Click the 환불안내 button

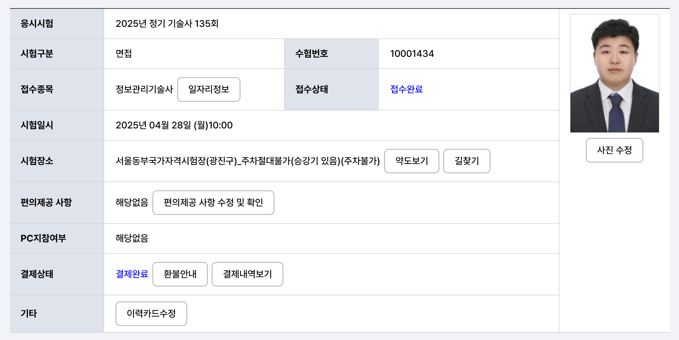click(180, 274)
